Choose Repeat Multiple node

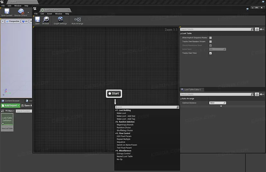tap(124, 139)
